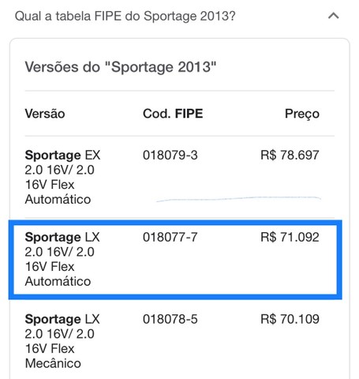Click price R$ 78.697

(x=290, y=155)
